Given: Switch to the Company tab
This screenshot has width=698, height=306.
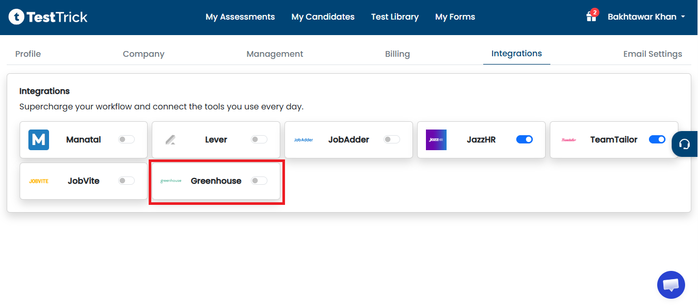Looking at the screenshot, I should 144,54.
